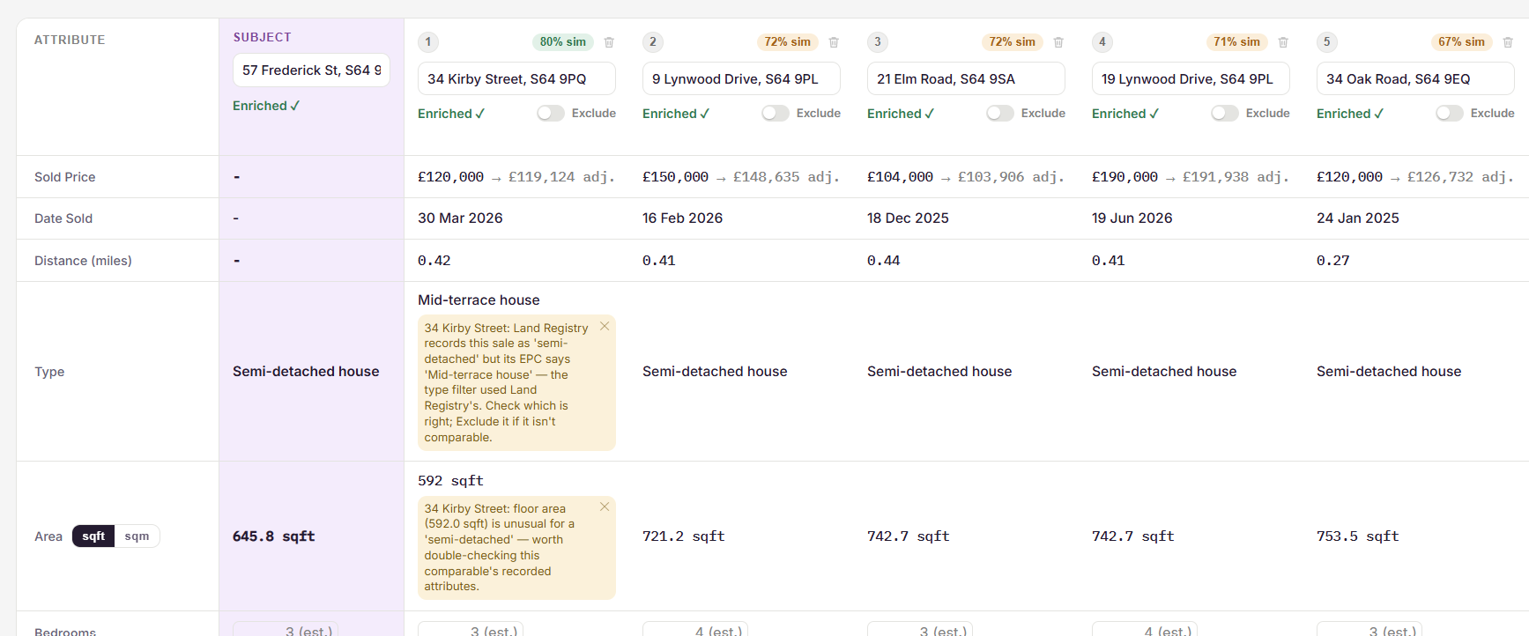Toggle Exclude for 19 Lynwood Drive
The image size is (1529, 636).
click(1225, 114)
